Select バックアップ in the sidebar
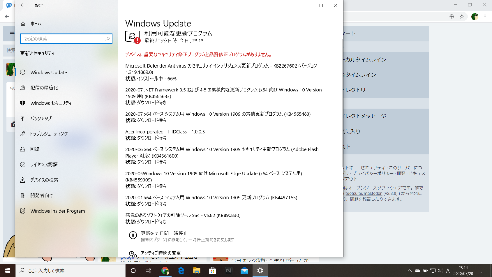Screen dimensions: 492x277 [x=66, y=118]
